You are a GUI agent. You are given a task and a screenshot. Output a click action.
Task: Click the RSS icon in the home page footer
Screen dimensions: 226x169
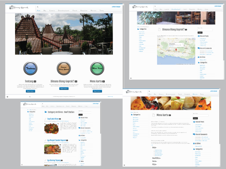pyautogui.click(x=30, y=97)
